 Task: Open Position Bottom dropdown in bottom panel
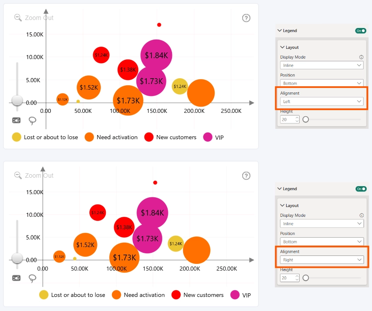(x=322, y=242)
